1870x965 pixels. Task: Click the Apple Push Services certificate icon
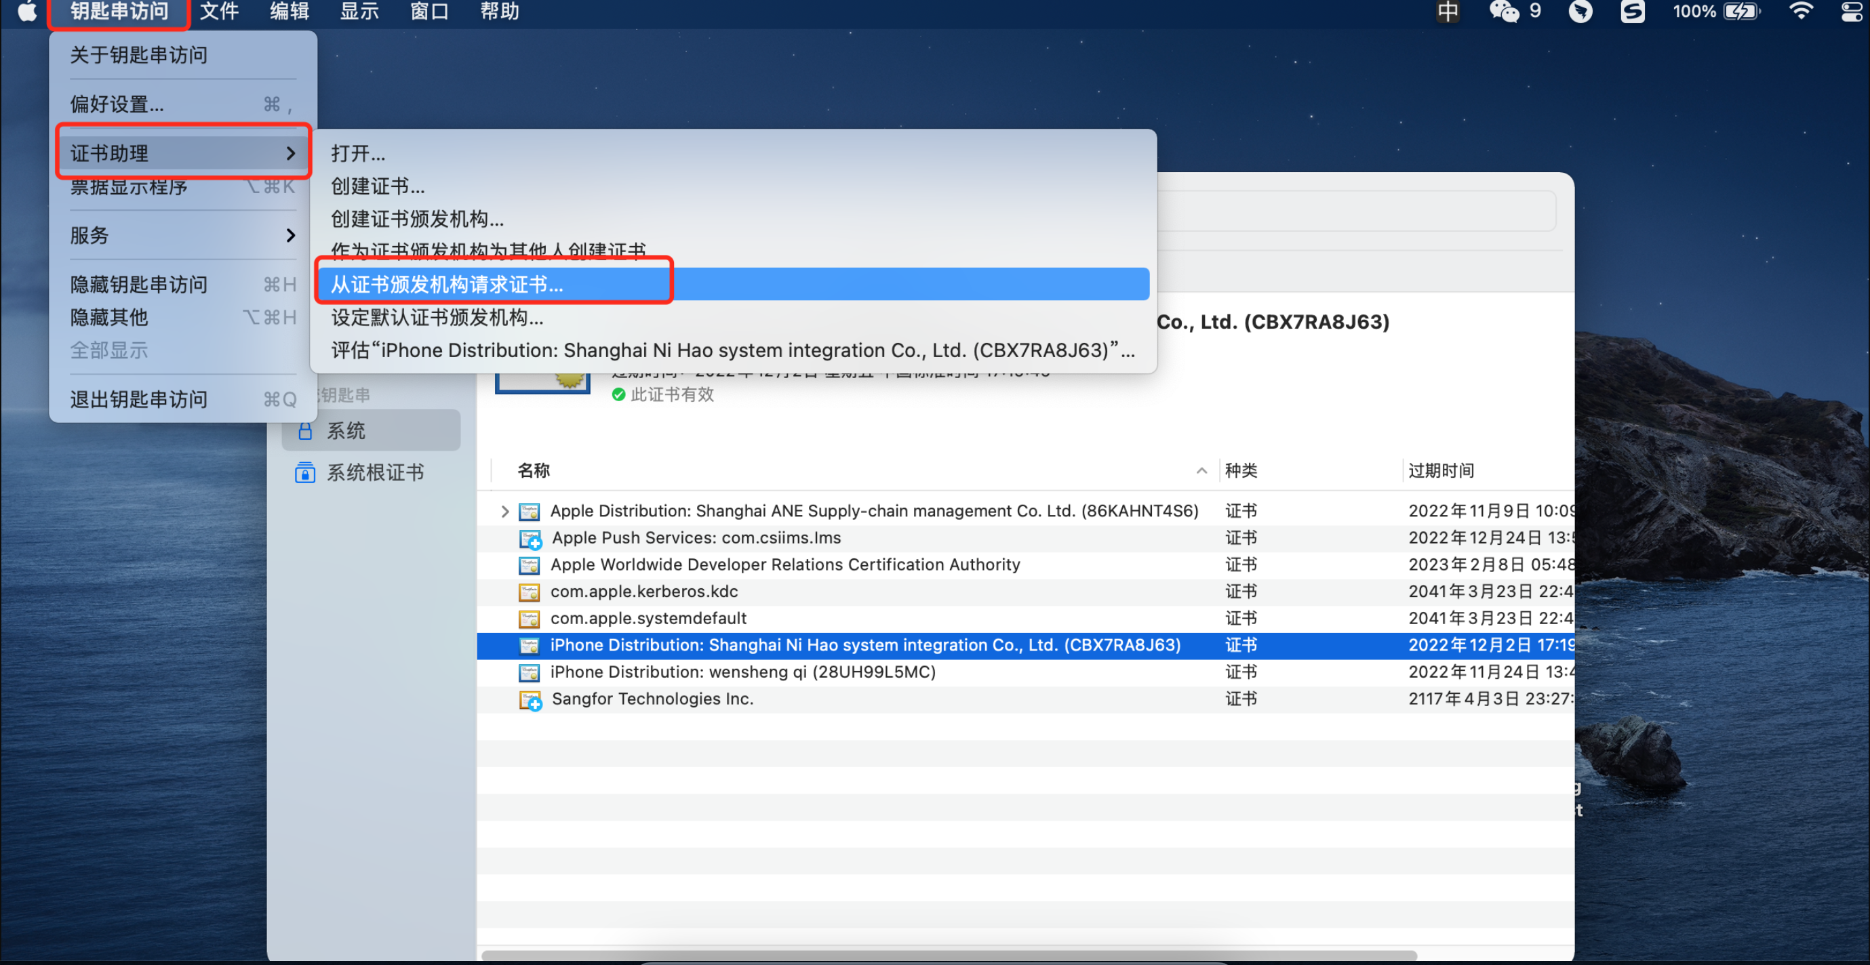[530, 538]
